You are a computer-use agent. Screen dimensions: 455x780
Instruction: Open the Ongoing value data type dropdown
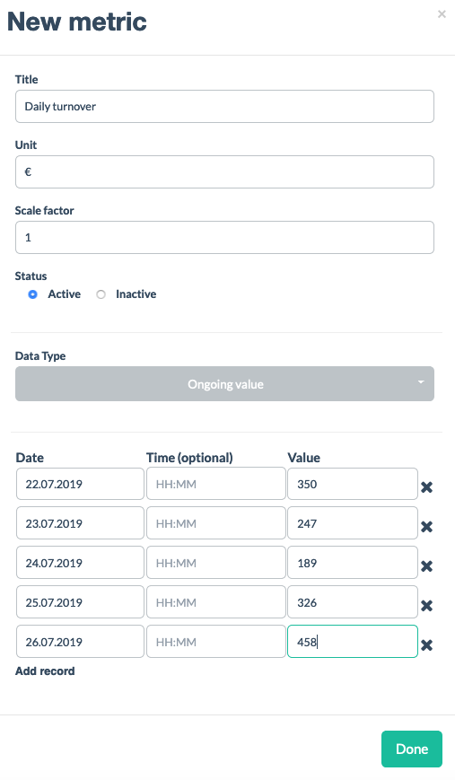coord(224,383)
